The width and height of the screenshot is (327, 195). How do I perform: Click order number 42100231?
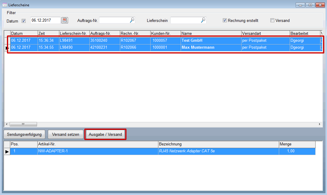tap(105, 47)
